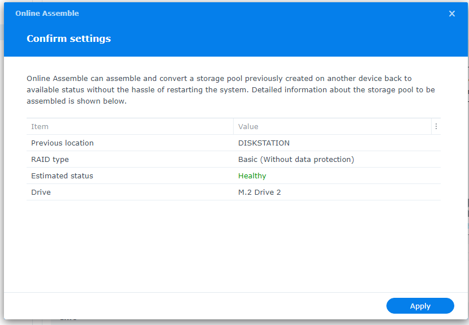Click Apply to confirm settings

420,306
